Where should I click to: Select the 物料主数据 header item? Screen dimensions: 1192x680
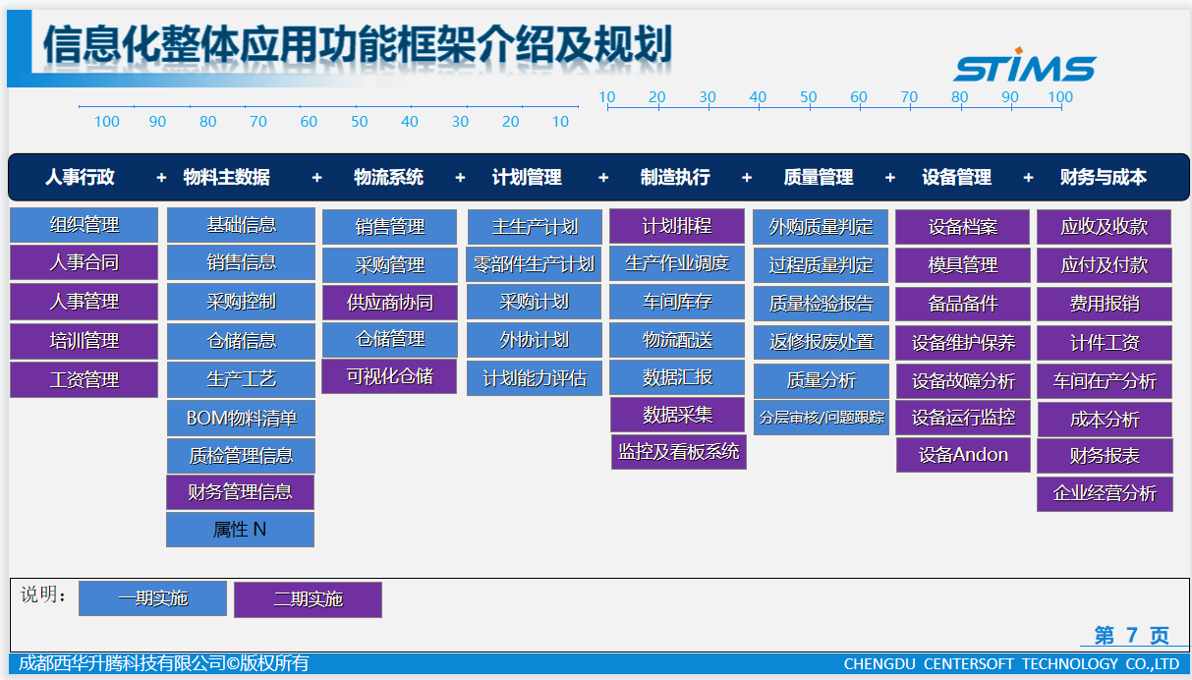pyautogui.click(x=226, y=178)
